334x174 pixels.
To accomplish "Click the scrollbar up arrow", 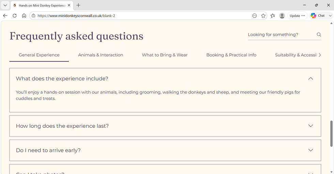I will coord(331,23).
